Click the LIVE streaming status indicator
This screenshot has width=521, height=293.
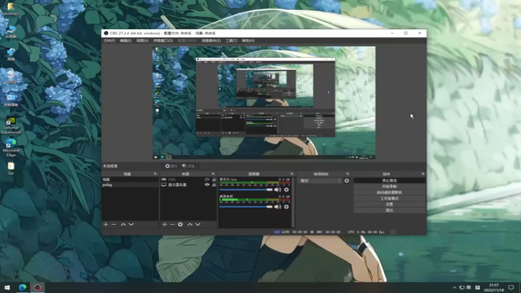coord(290,232)
